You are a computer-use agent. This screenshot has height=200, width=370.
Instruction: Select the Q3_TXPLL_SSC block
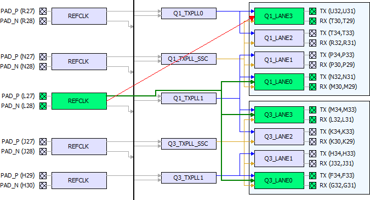pos(189,144)
